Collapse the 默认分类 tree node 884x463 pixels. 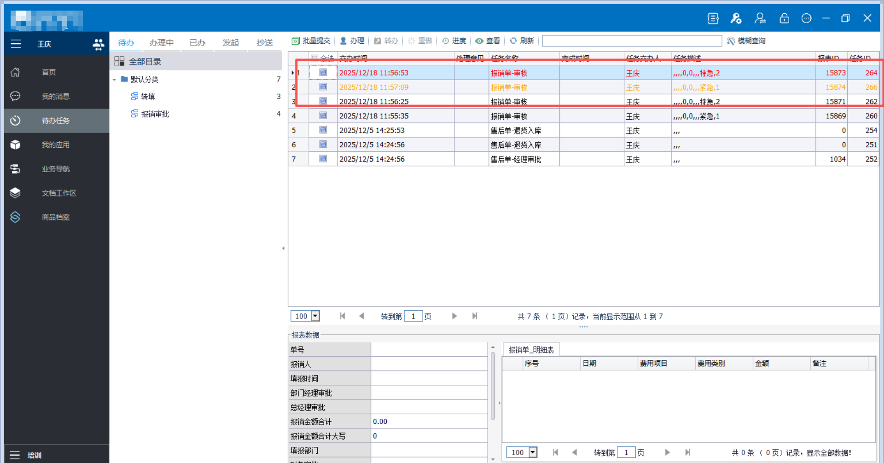(x=114, y=80)
